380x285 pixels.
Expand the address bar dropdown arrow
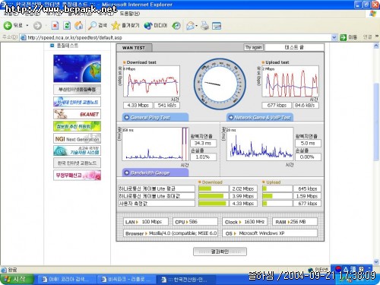pyautogui.click(x=334, y=37)
